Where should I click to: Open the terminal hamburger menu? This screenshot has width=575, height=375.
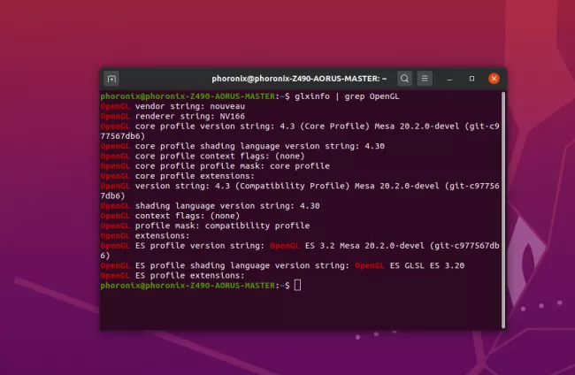tap(425, 79)
